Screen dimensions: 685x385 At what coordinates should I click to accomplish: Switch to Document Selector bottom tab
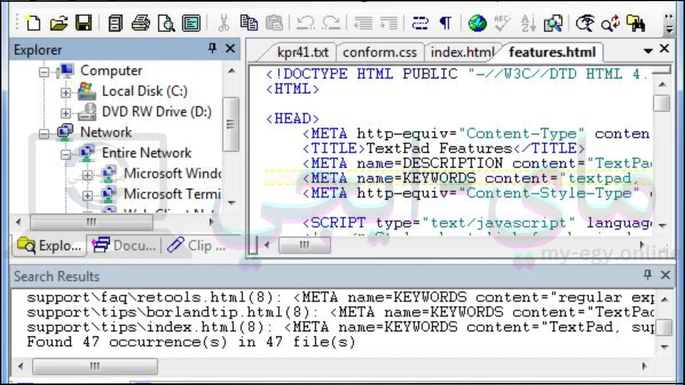pos(124,246)
